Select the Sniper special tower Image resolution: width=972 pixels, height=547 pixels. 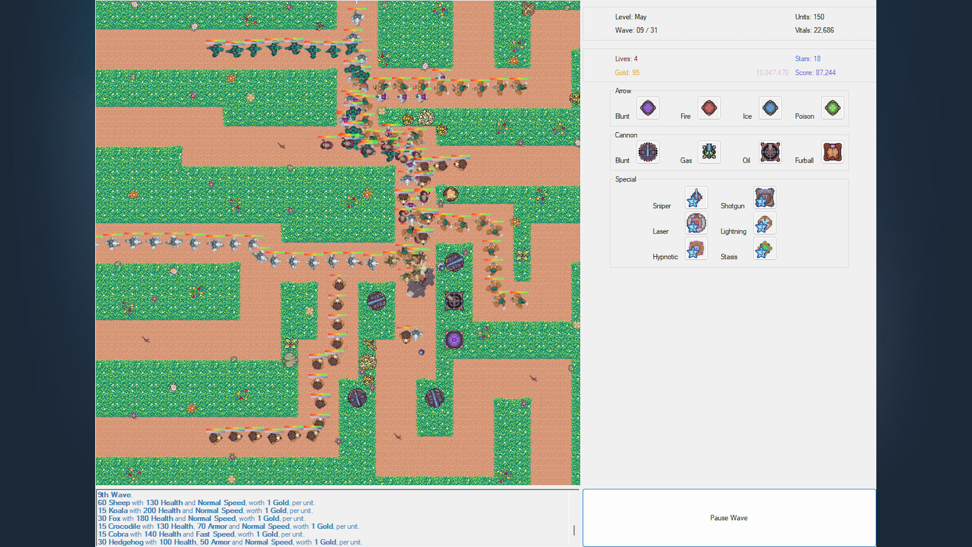tap(696, 198)
